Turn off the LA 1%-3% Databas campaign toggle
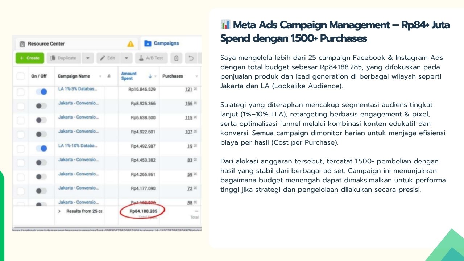Image resolution: width=464 pixels, height=261 pixels. pos(41,92)
